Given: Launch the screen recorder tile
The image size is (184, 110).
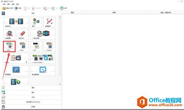Looking at the screenshot, I should pos(16,70).
